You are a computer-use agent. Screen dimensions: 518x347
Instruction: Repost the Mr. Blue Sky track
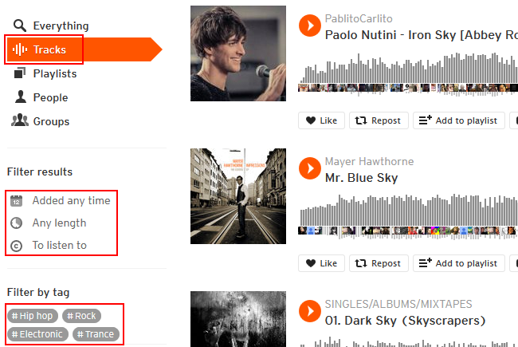click(379, 263)
